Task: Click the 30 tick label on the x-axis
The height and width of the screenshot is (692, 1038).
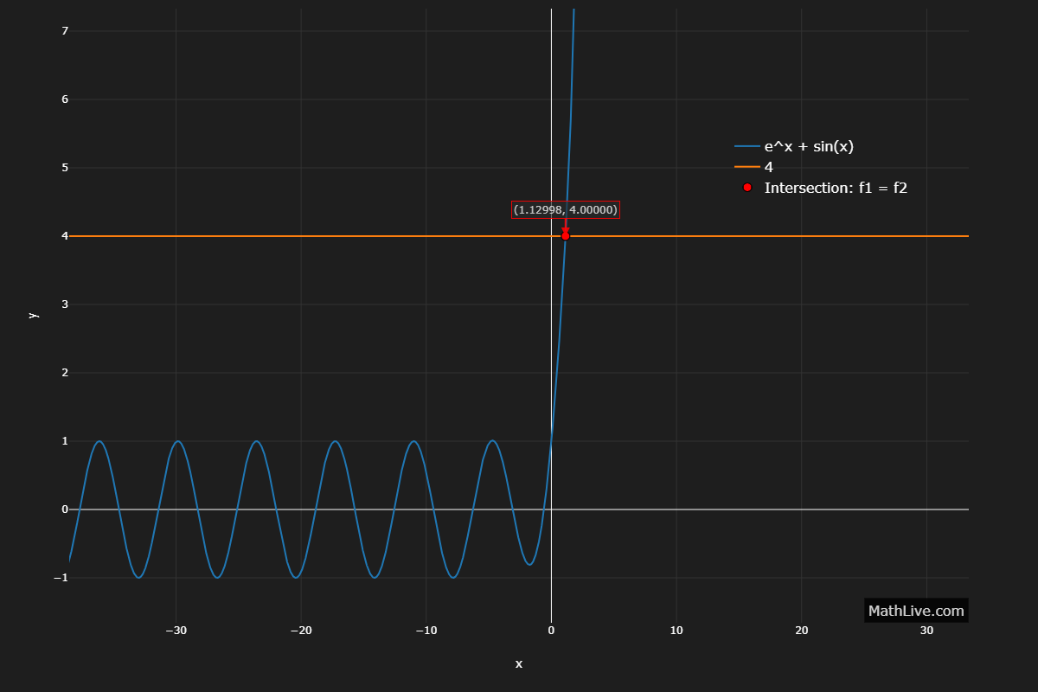Action: pyautogui.click(x=926, y=631)
